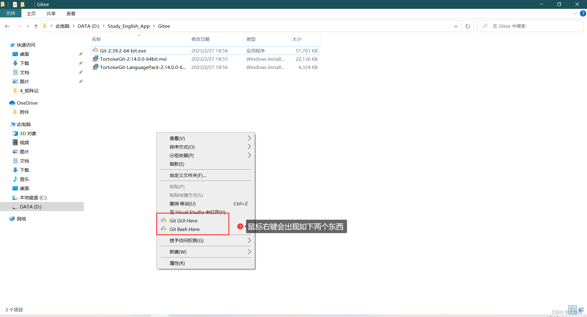Switch to the 查看 ribbon tab
Viewport: 587px width, 317px height.
pyautogui.click(x=71, y=13)
